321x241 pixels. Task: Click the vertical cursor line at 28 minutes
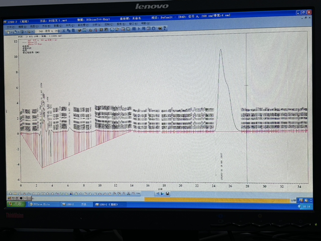pos(247,107)
